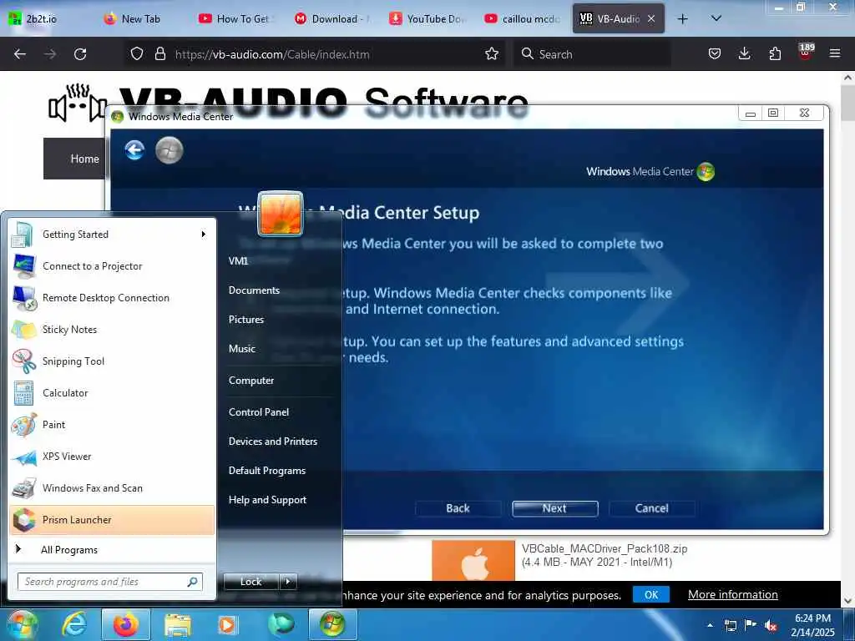855x641 pixels.
Task: Open XPS Viewer
Action: [112, 457]
